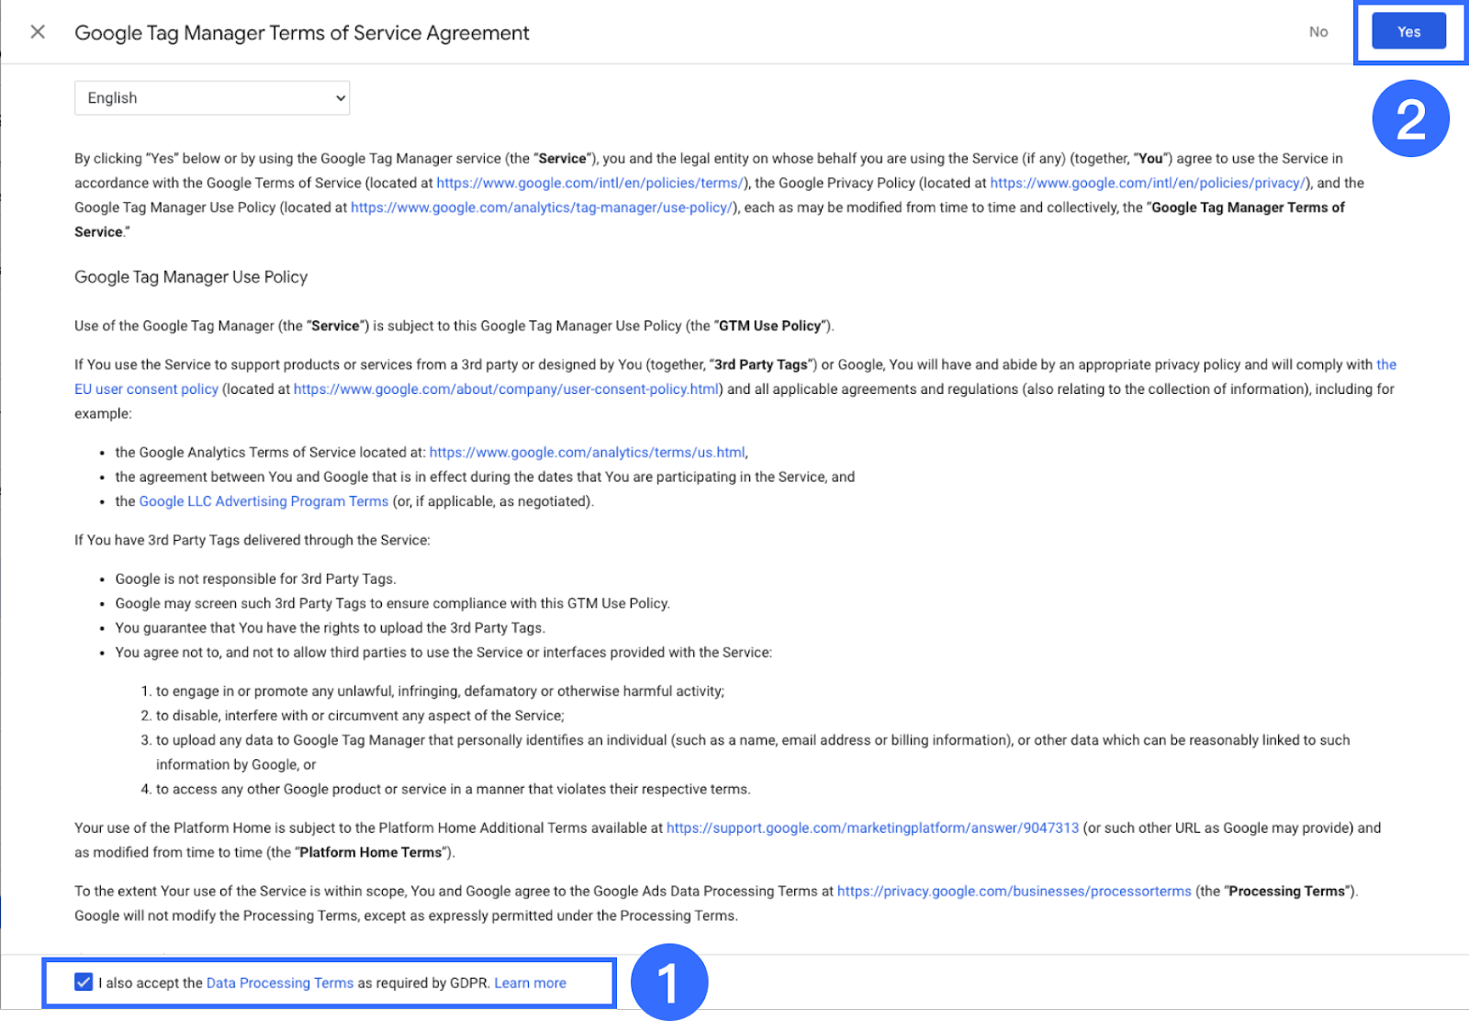Click the Learn more link
Screen dimensions: 1469x1021
pos(530,982)
